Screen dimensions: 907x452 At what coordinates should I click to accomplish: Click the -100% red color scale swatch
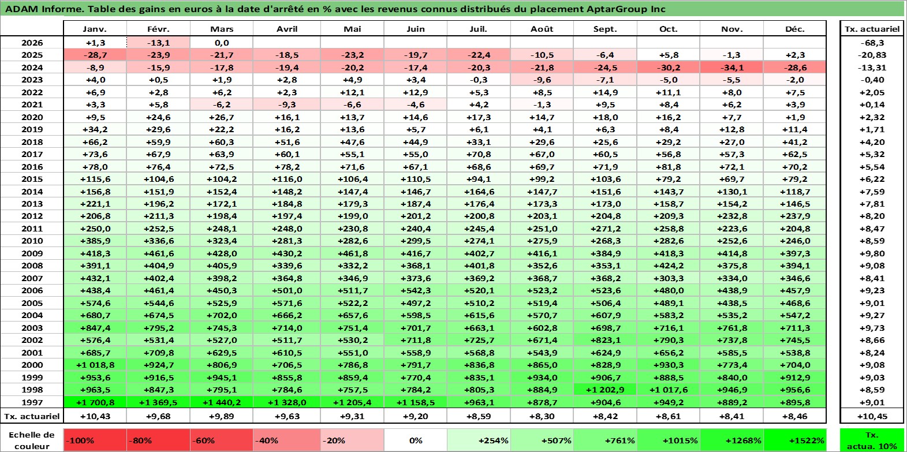(95, 440)
